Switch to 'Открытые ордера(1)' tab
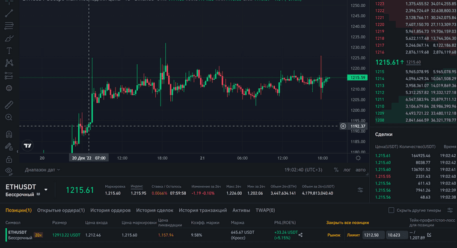Screen dimensions: 457x248 coord(60,211)
